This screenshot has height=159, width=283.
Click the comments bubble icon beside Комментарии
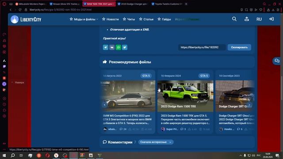105,142
